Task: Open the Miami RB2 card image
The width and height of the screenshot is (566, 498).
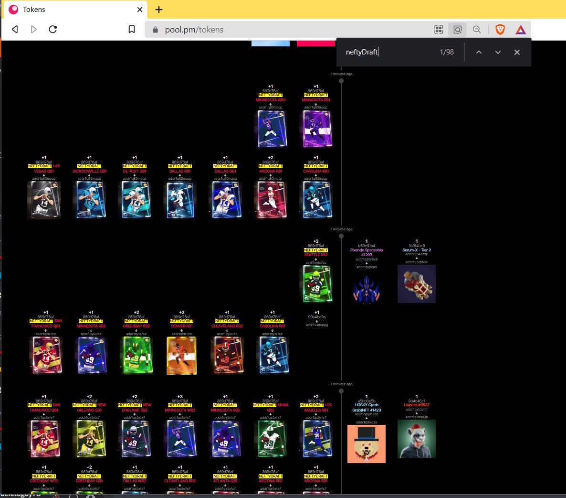Action: point(272,439)
